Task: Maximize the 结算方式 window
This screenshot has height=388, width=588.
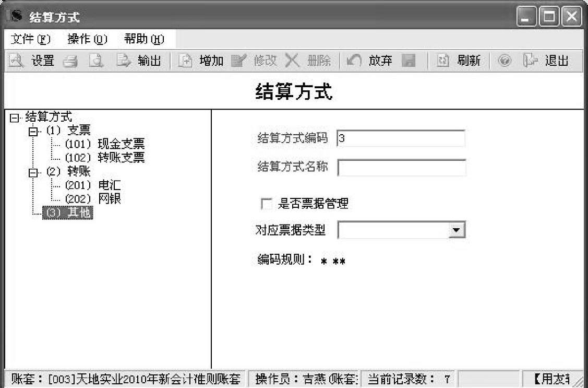Action: tap(549, 17)
